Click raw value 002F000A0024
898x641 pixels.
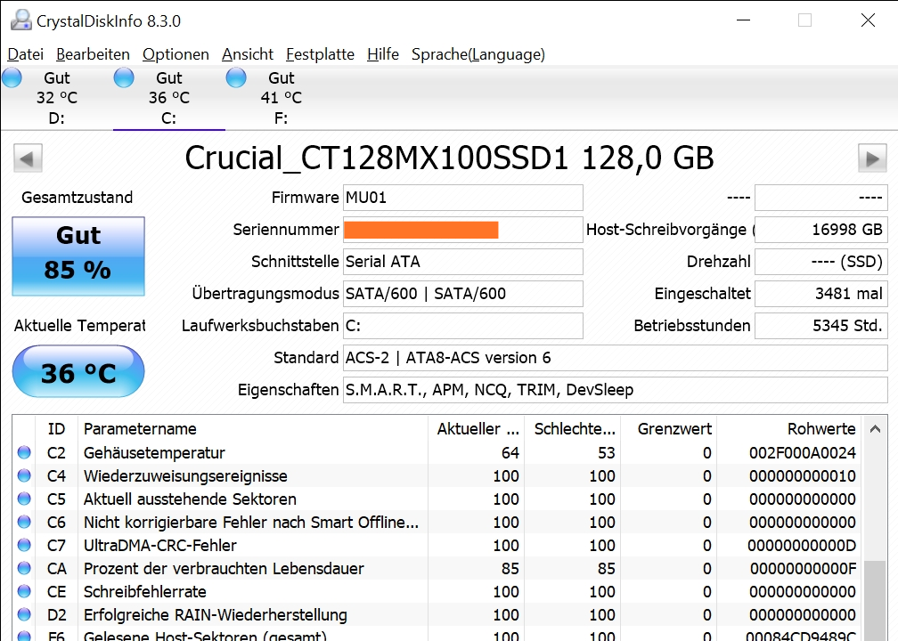803,452
